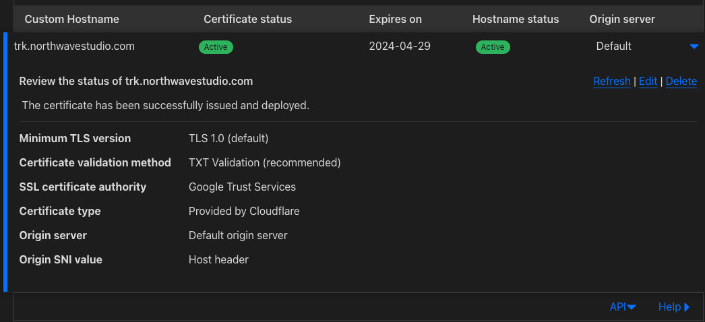Click the TLS 1.0 (default) value

coord(228,139)
